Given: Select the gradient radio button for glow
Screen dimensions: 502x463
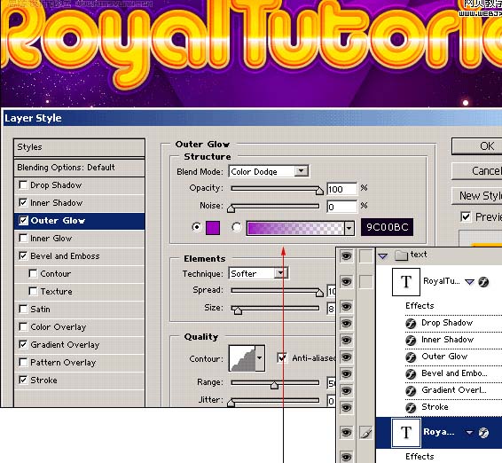Looking at the screenshot, I should 236,227.
